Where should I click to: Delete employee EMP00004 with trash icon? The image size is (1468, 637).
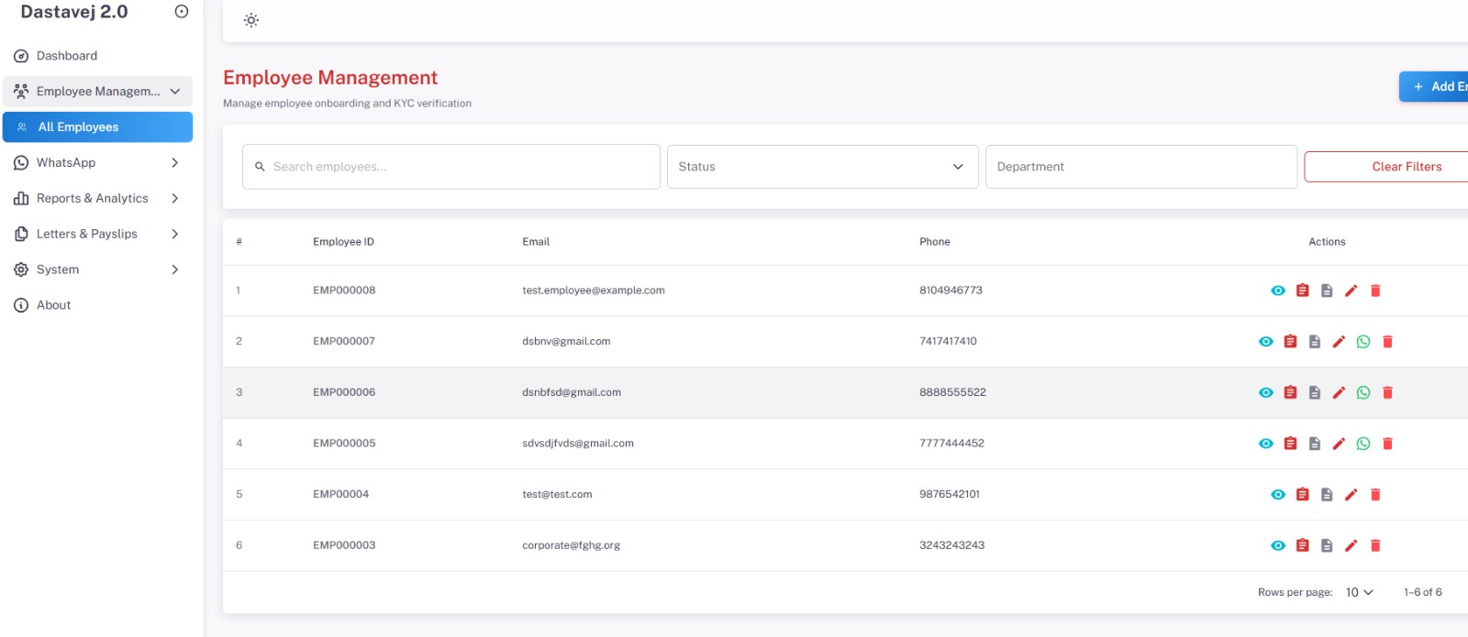pos(1375,495)
